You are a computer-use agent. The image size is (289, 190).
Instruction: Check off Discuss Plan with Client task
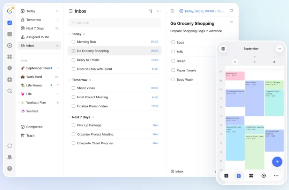(x=74, y=69)
